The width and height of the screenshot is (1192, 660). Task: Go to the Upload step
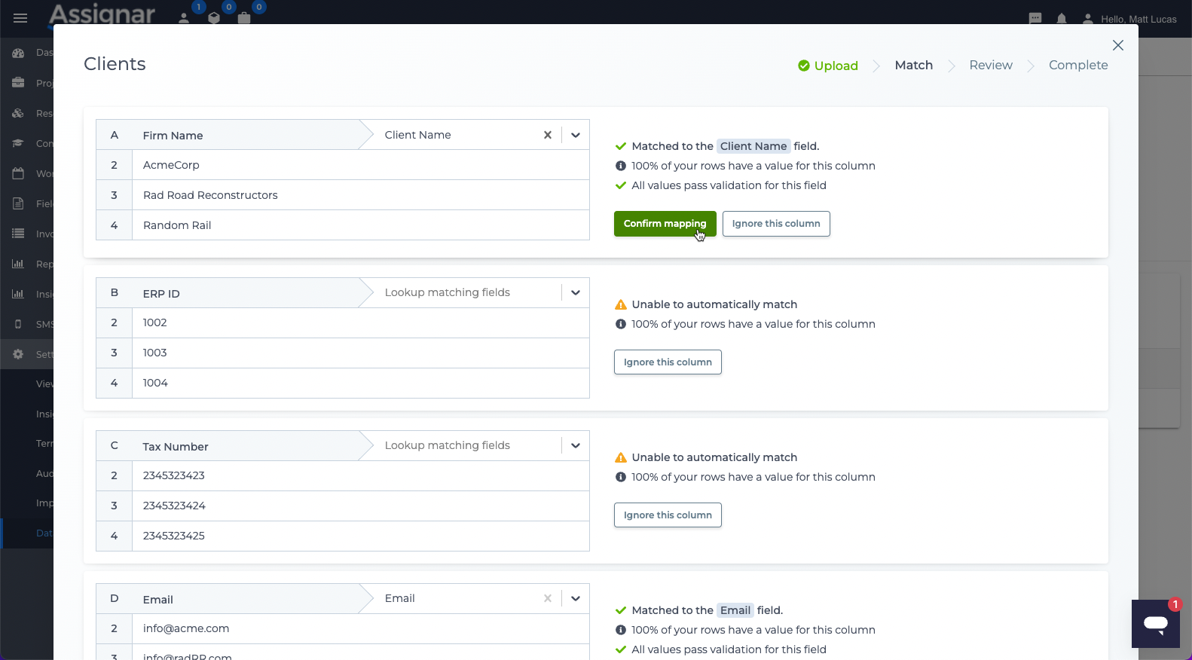pyautogui.click(x=828, y=66)
